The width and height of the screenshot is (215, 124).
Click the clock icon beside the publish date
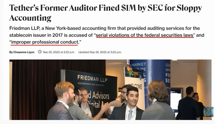click(40, 52)
